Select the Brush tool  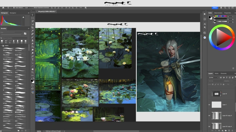[32, 37]
